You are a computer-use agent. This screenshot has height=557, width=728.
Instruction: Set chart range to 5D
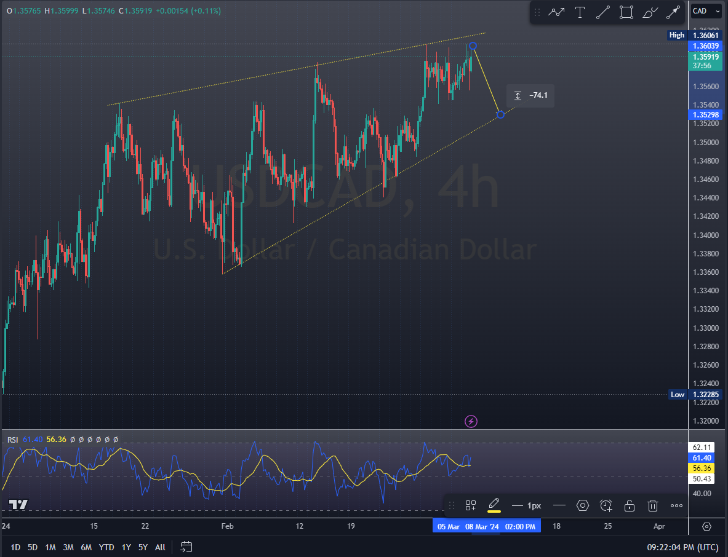(x=33, y=547)
